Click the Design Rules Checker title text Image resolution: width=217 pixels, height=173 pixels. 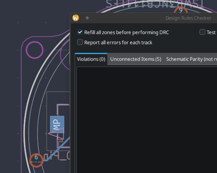click(x=188, y=18)
